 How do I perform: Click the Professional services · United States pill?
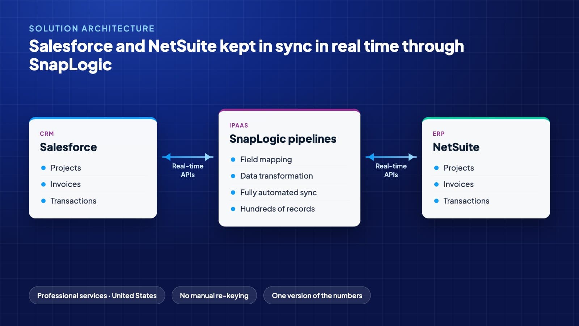[x=97, y=295]
